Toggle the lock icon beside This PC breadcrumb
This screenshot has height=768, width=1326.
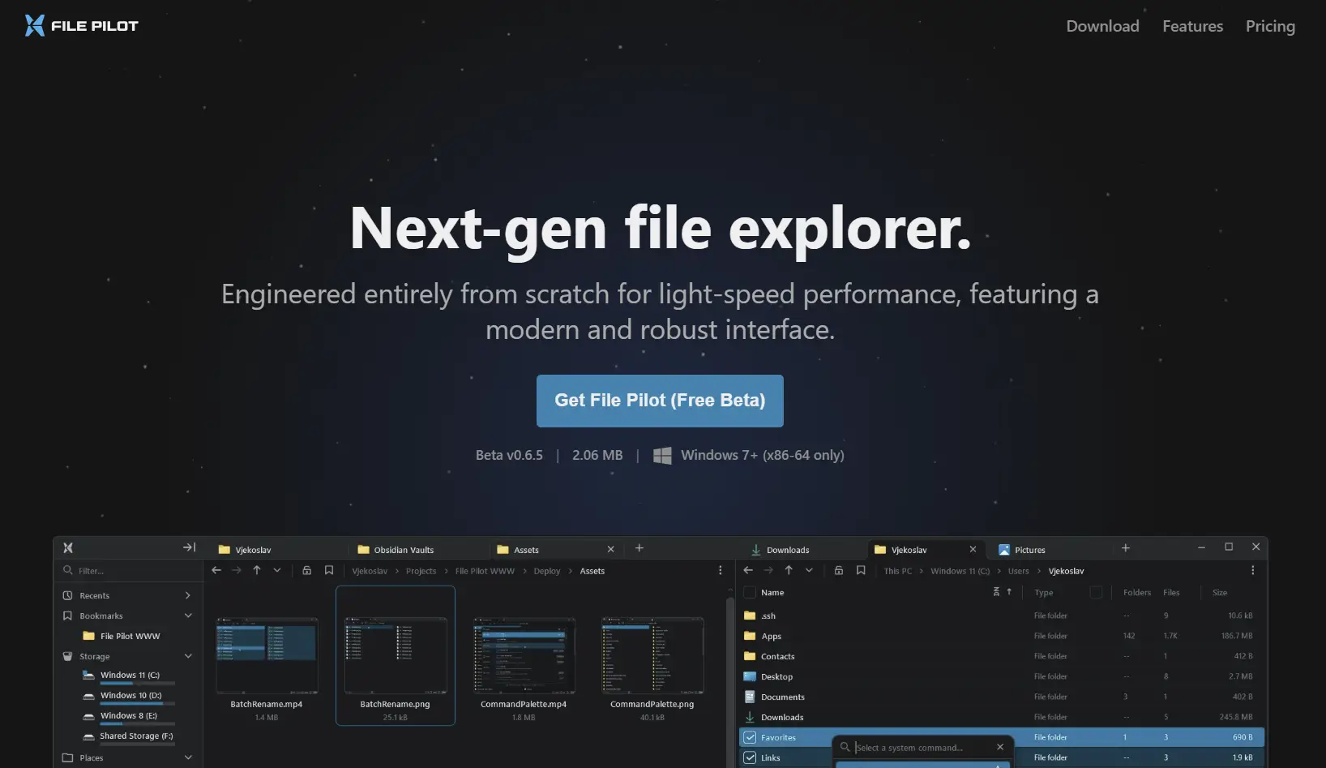pos(839,570)
